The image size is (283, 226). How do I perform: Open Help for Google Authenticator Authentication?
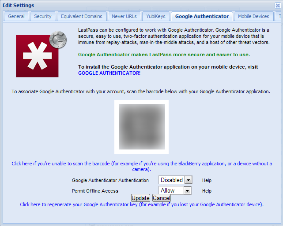coord(207,180)
